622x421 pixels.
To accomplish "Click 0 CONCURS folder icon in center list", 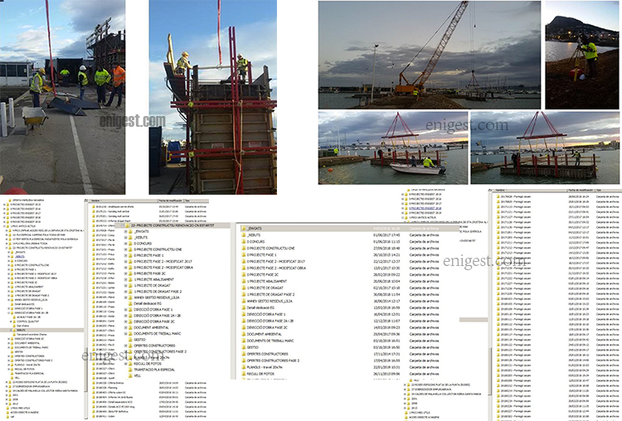I will (244, 241).
